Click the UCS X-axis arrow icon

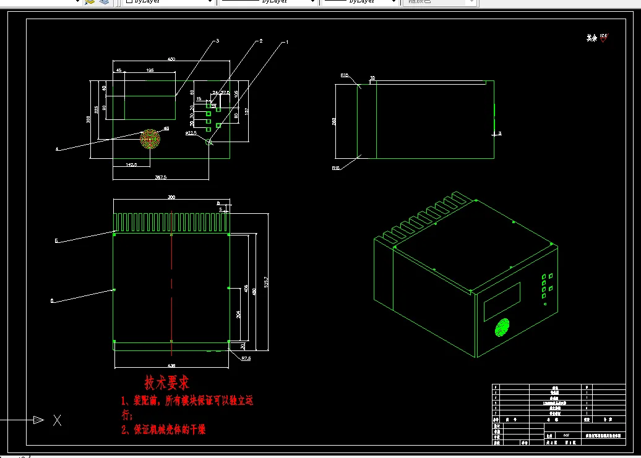38,420
